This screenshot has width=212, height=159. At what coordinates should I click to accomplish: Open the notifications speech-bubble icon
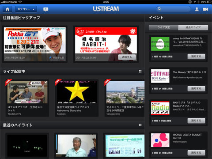pyautogui.click(x=46, y=9)
